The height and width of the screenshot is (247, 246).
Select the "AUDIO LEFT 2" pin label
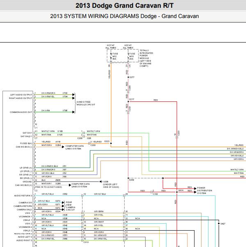coord(25,237)
